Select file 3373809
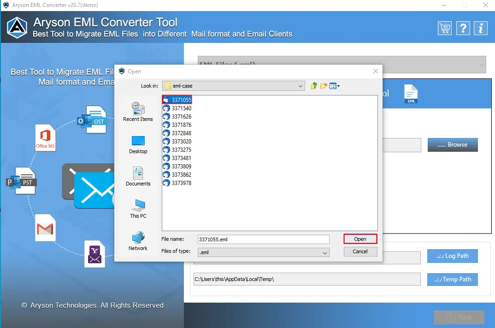Viewport: 495px width, 328px height. (x=177, y=166)
